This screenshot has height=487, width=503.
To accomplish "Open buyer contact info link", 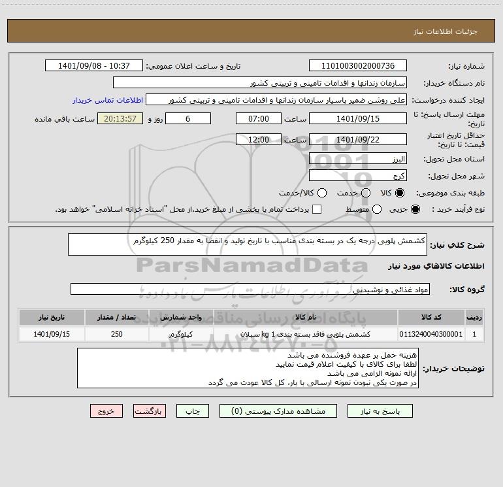I will click(x=108, y=100).
